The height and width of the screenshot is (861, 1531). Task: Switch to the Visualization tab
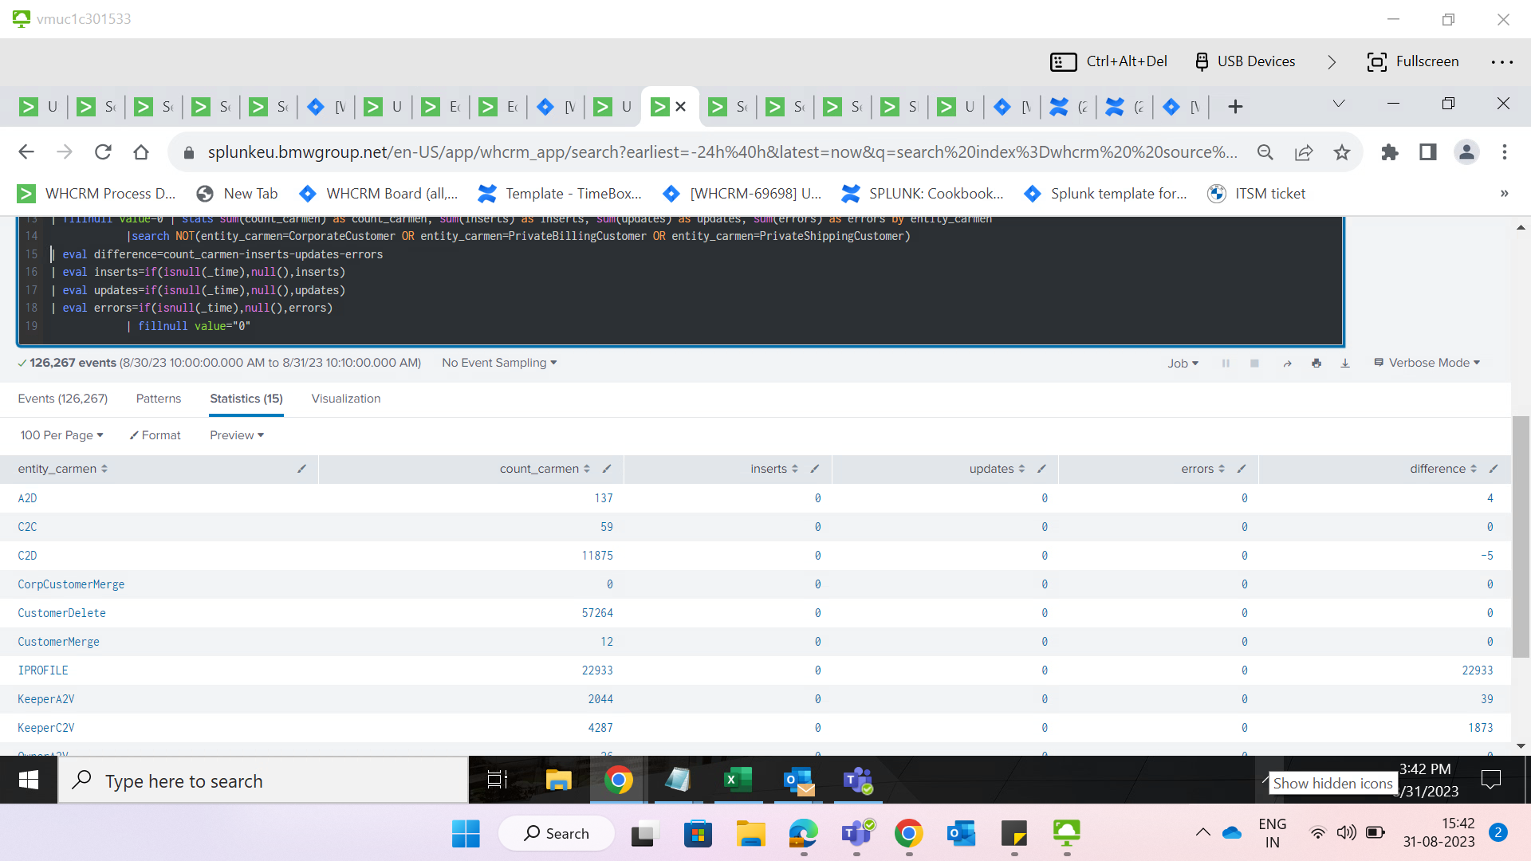(345, 399)
